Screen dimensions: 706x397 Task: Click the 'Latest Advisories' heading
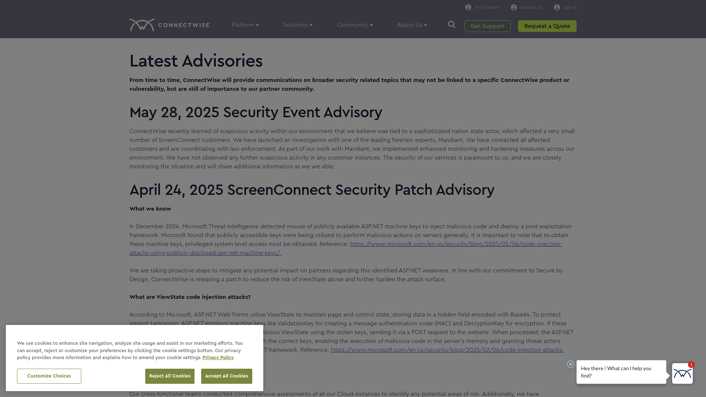196,61
